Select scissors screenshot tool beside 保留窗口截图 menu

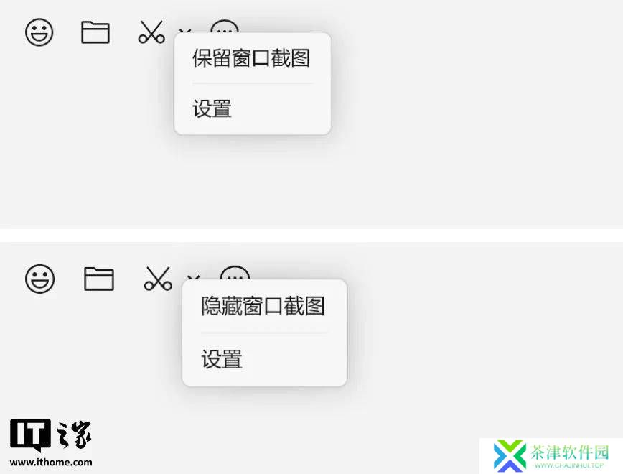click(151, 32)
